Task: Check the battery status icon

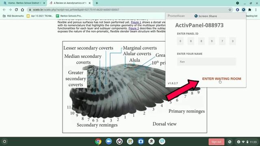Action: 247,142
